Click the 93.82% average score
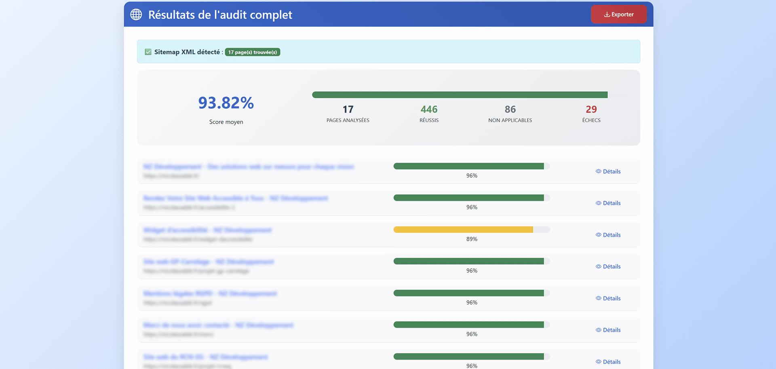Image resolution: width=776 pixels, height=369 pixels. 226,103
